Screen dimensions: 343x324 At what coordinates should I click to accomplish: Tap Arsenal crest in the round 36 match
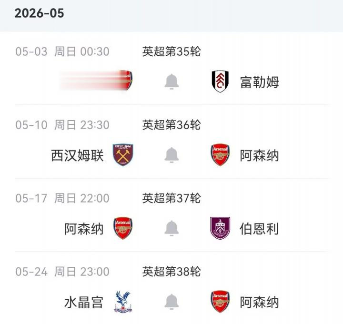pos(220,155)
